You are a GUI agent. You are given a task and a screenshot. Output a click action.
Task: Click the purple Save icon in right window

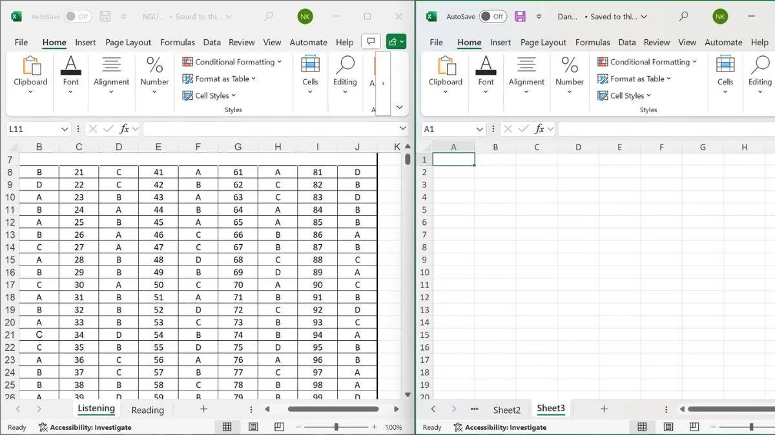[x=520, y=16]
